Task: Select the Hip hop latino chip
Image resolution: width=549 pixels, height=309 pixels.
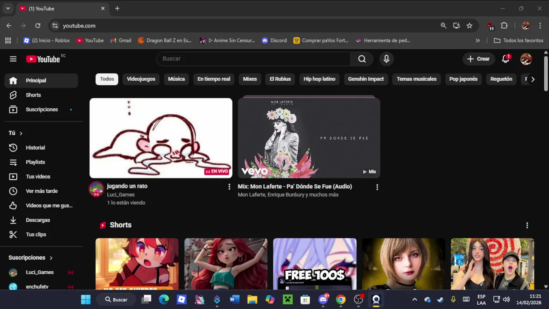Action: pyautogui.click(x=320, y=79)
